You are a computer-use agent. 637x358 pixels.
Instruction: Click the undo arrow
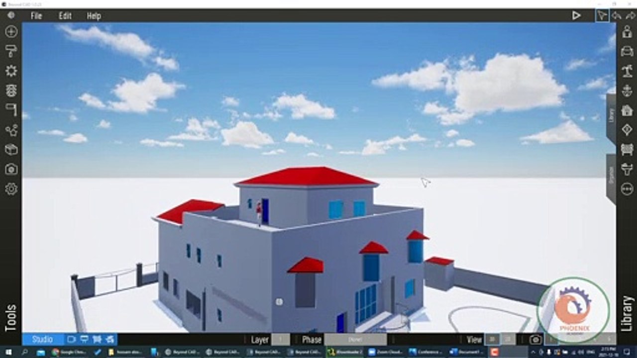coord(617,15)
